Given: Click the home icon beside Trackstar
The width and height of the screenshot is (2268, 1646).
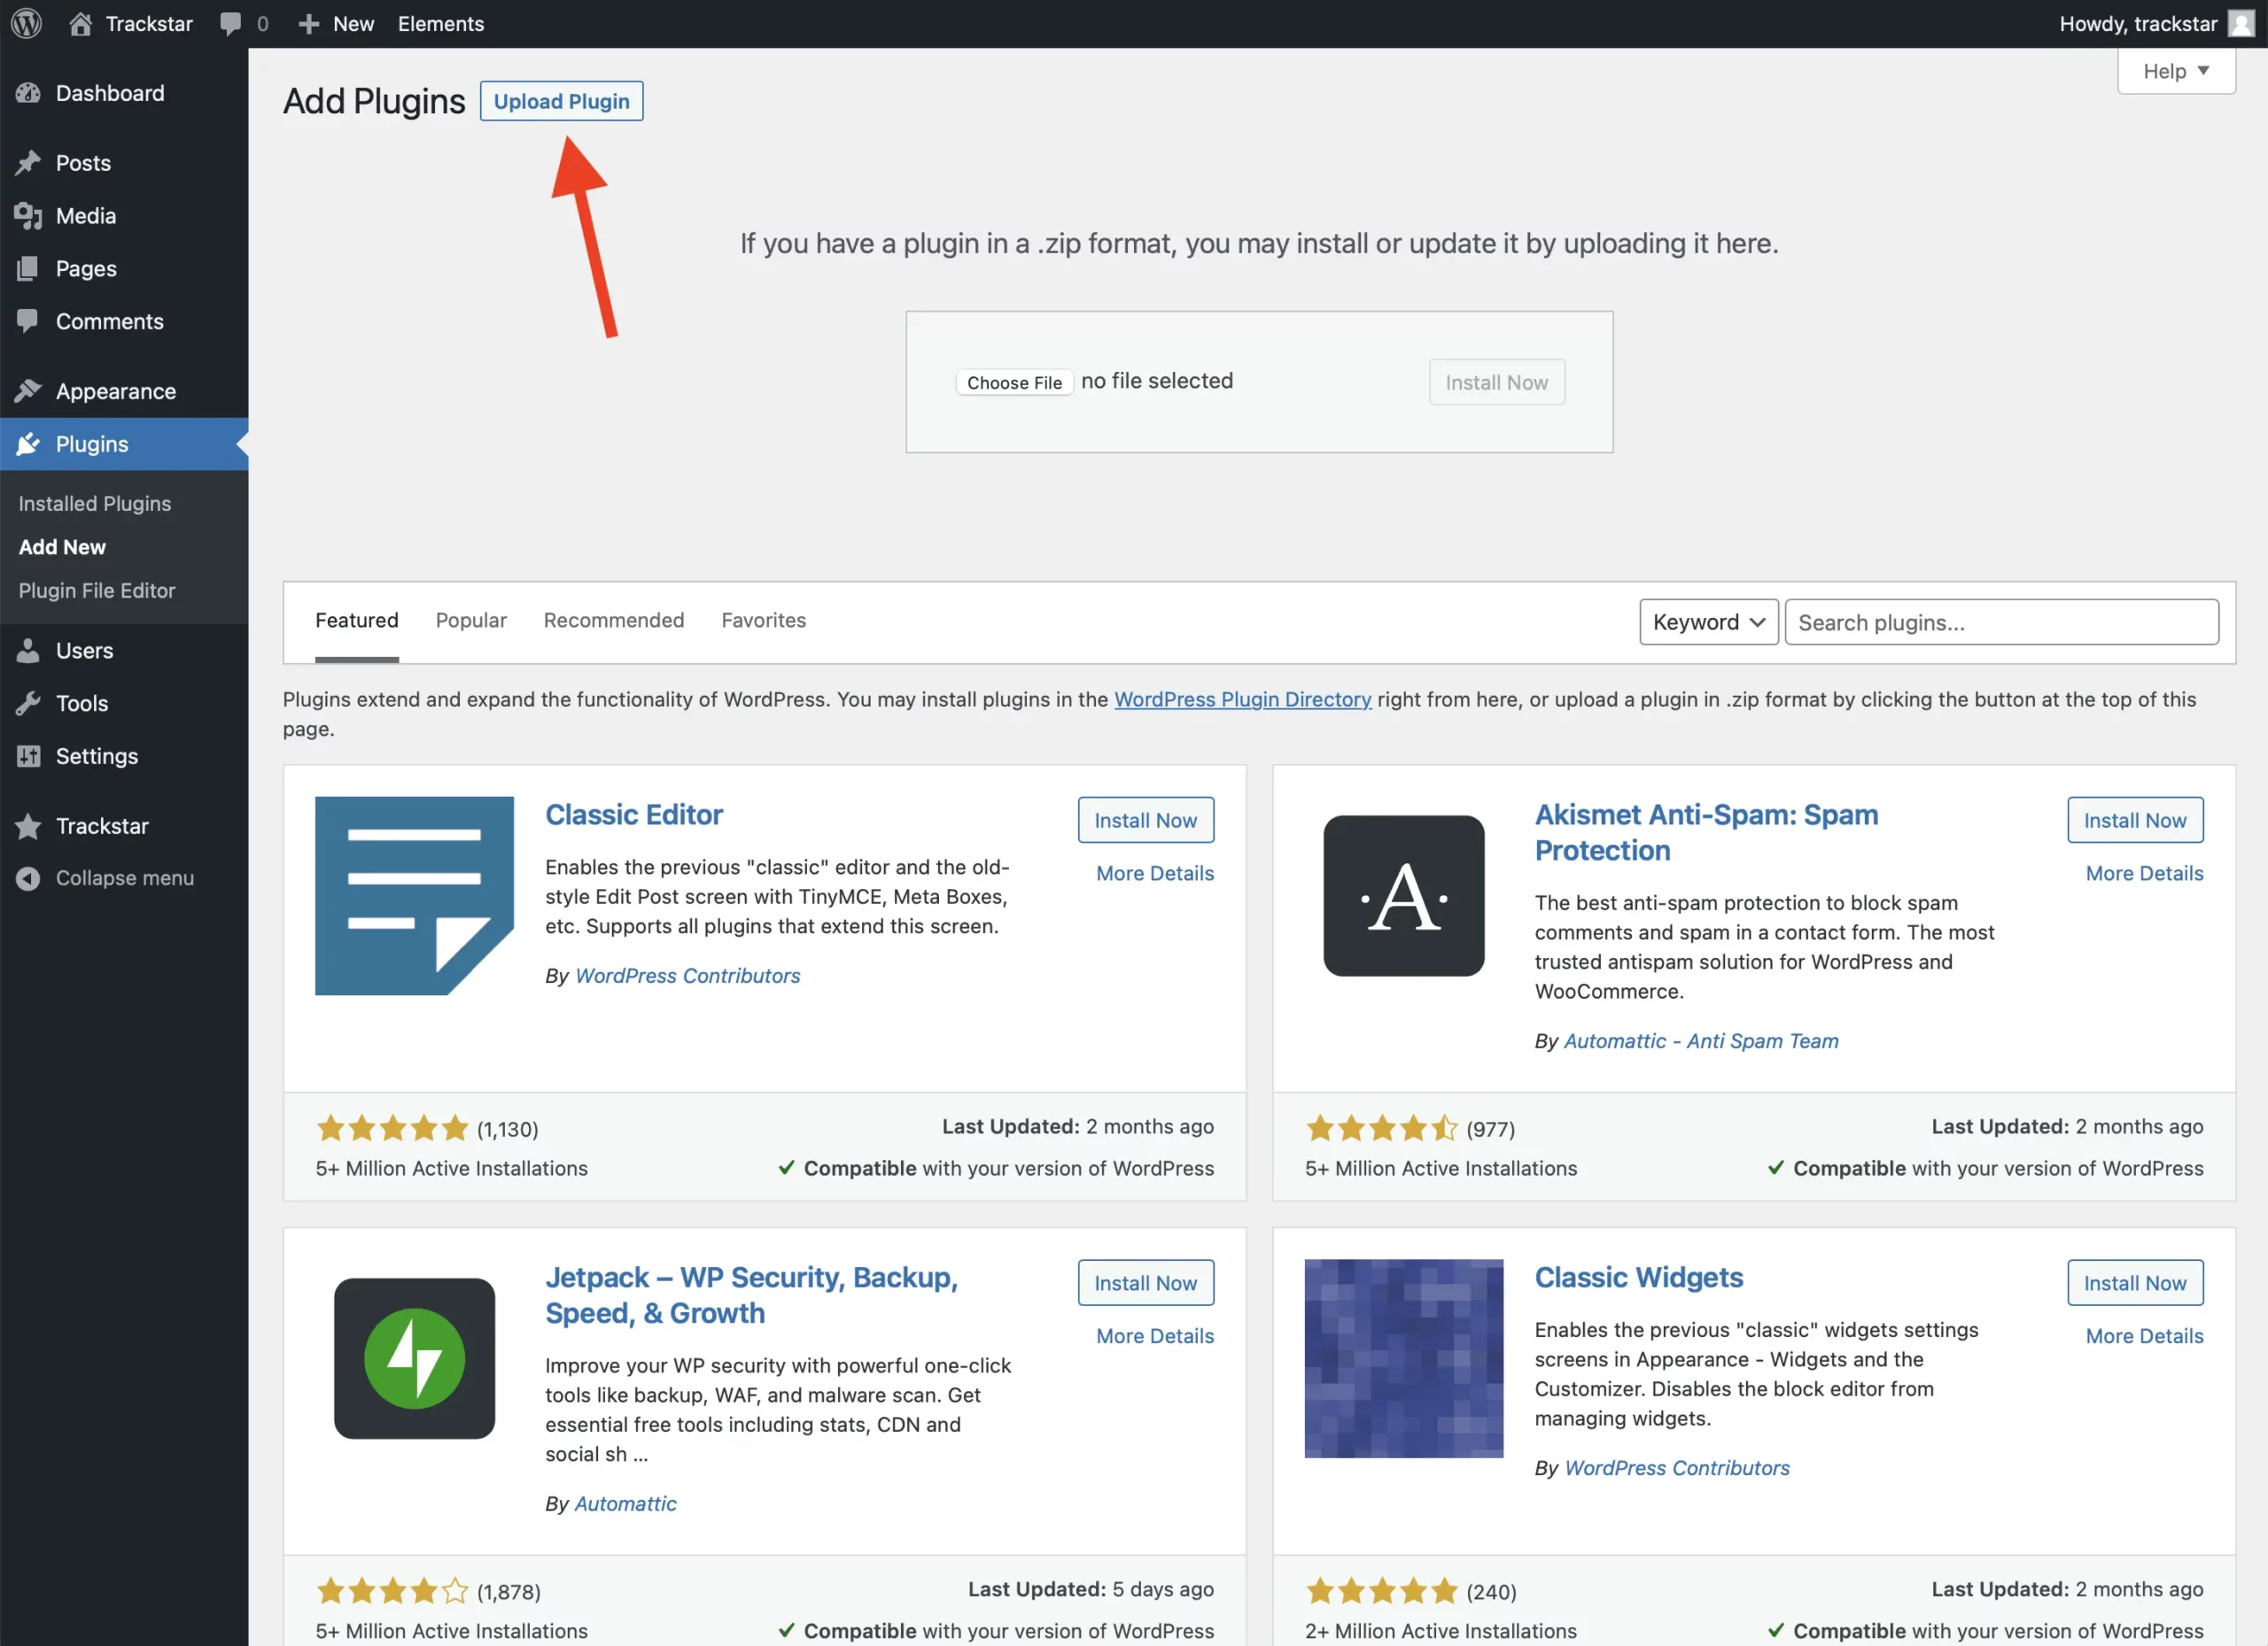Looking at the screenshot, I should click(80, 23).
